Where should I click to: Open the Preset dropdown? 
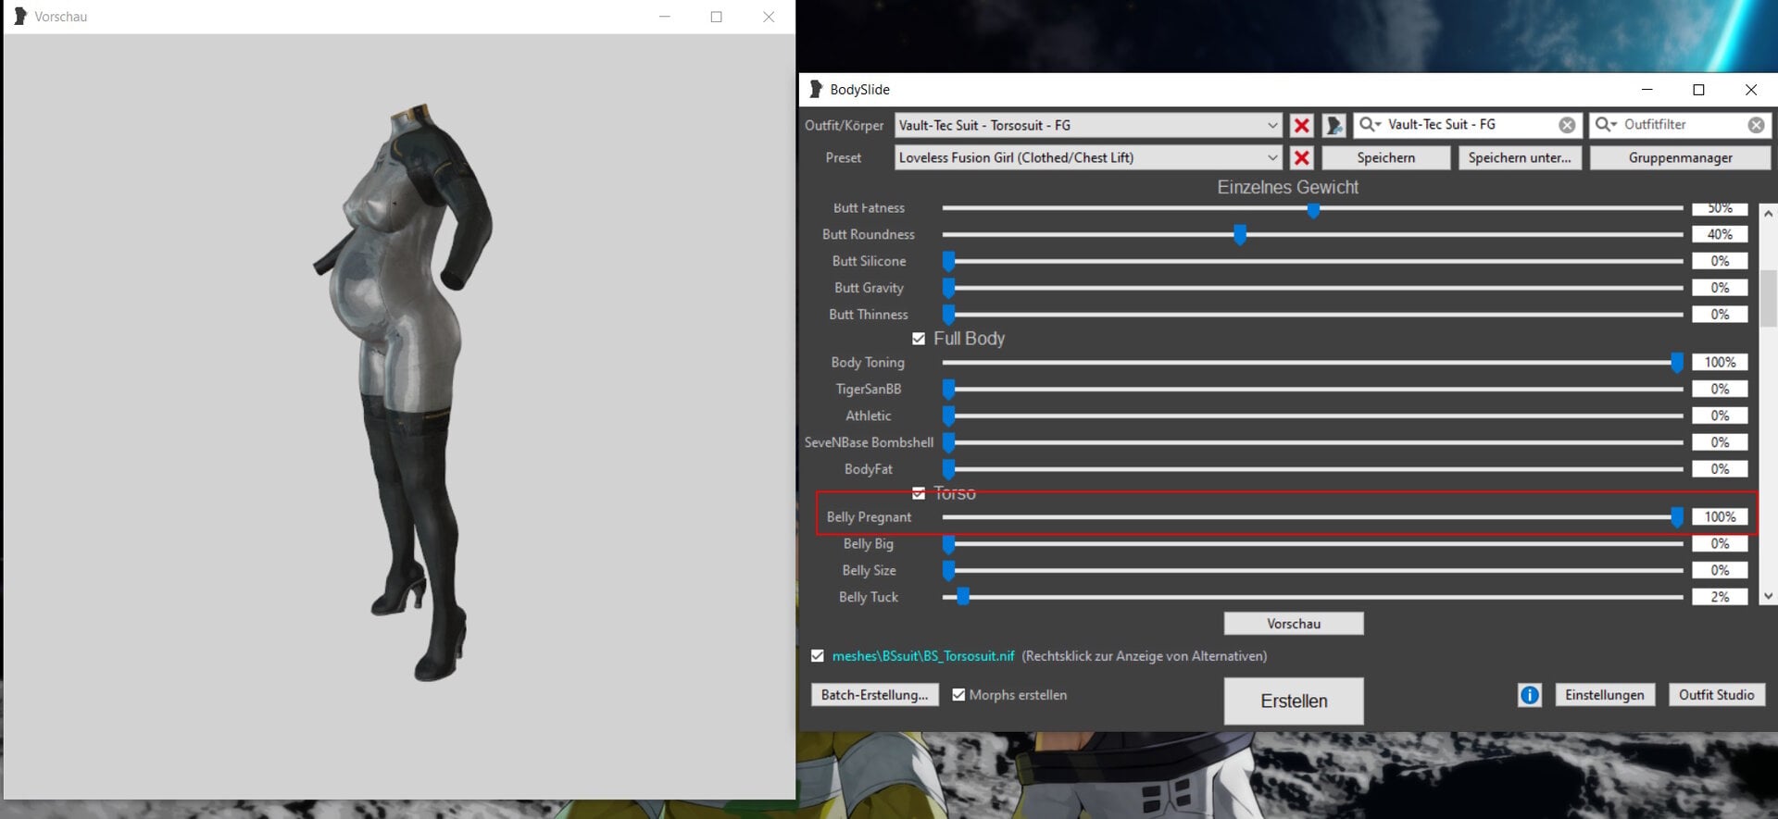point(1088,157)
